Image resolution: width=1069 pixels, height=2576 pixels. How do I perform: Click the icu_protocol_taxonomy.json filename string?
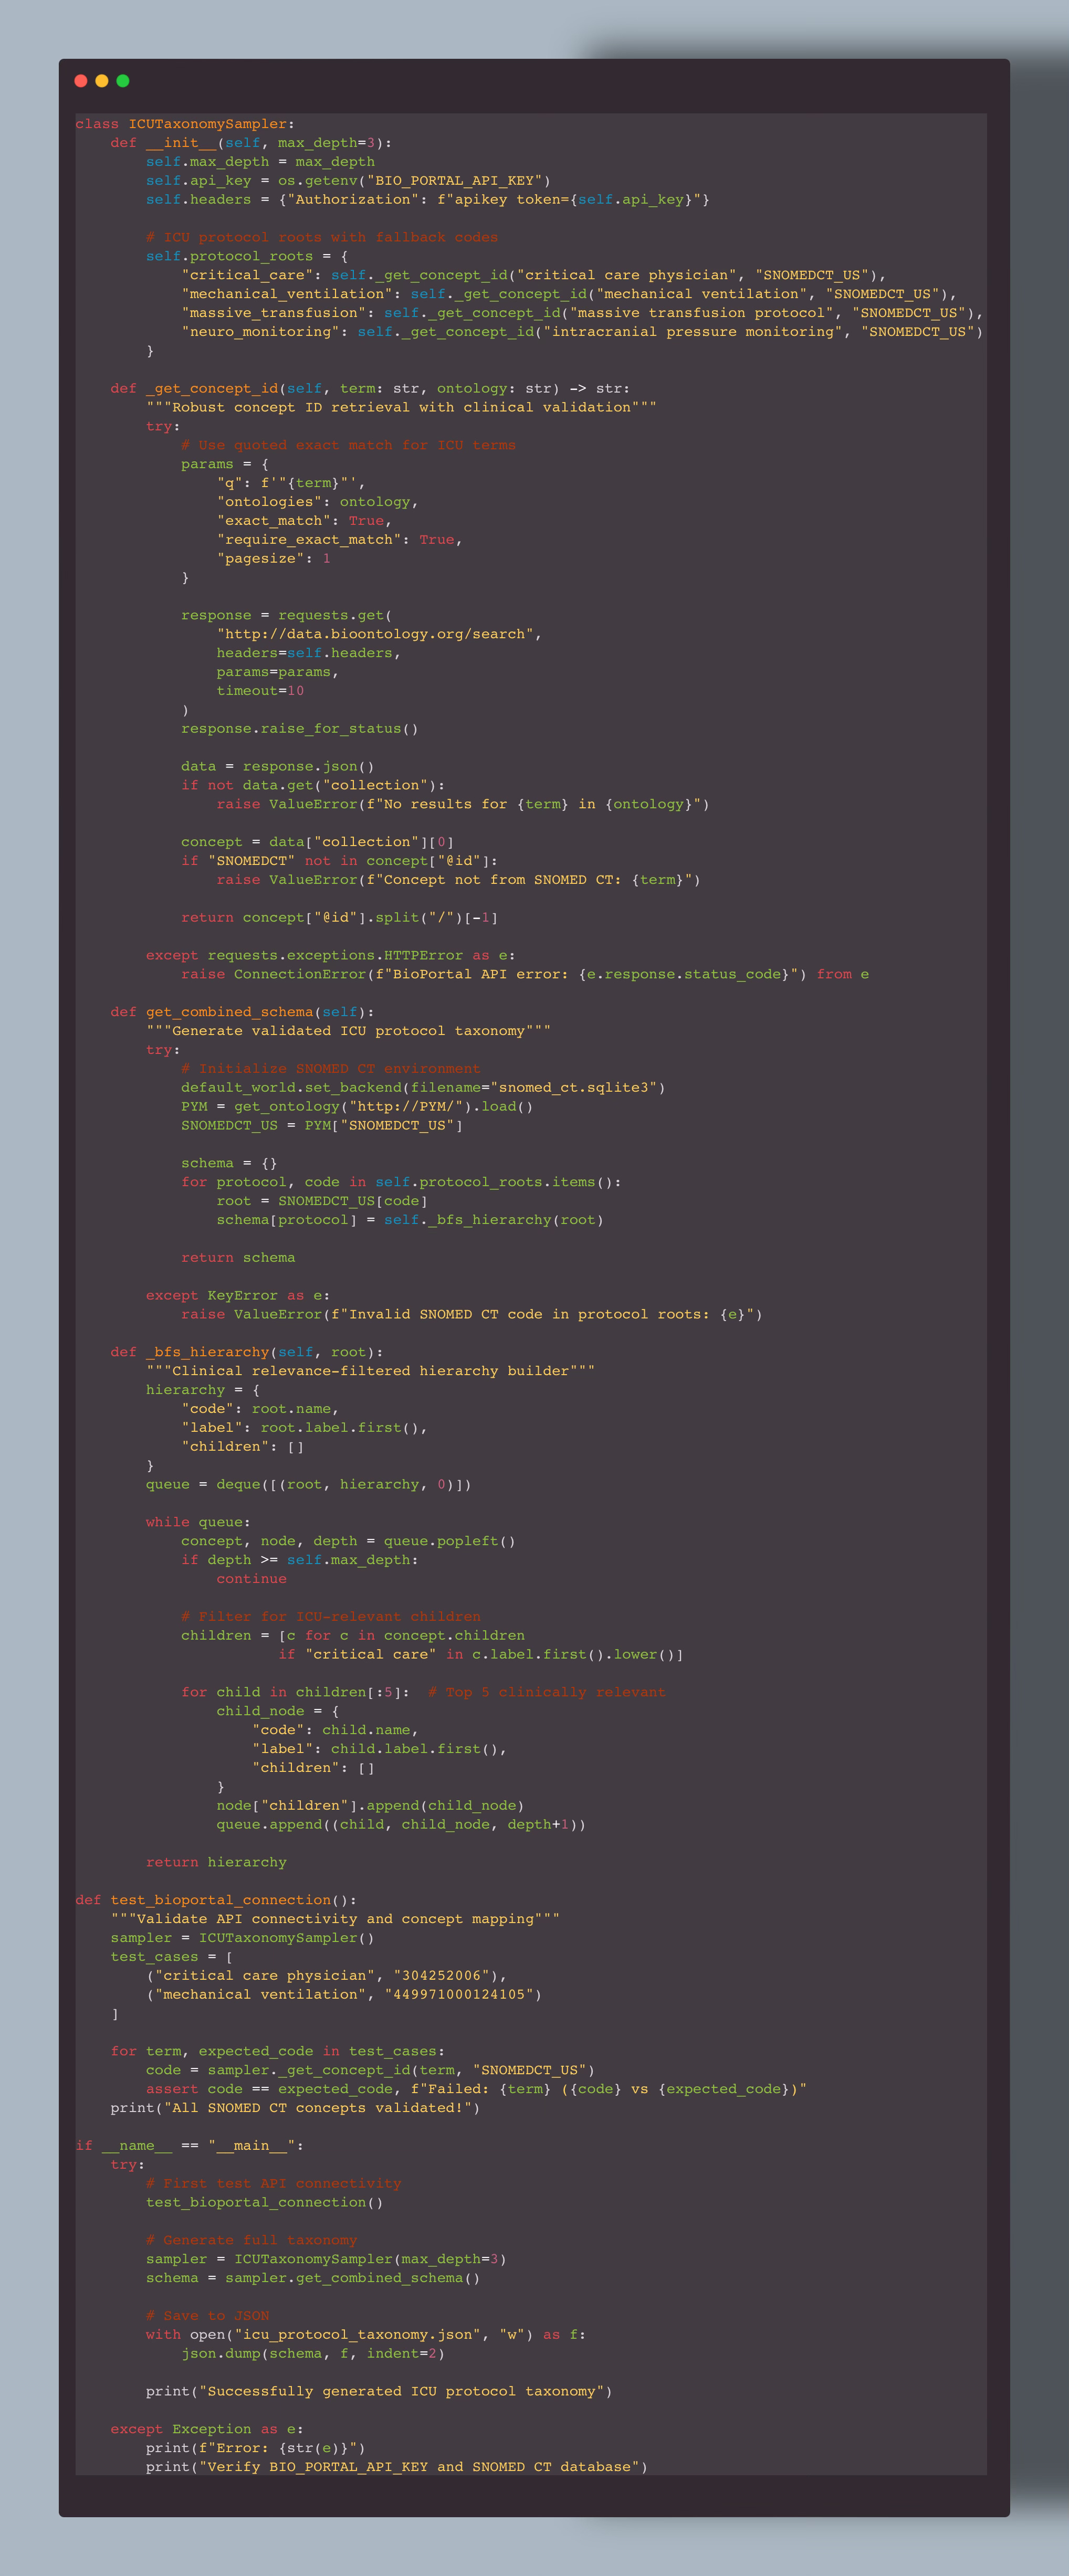click(x=358, y=2334)
